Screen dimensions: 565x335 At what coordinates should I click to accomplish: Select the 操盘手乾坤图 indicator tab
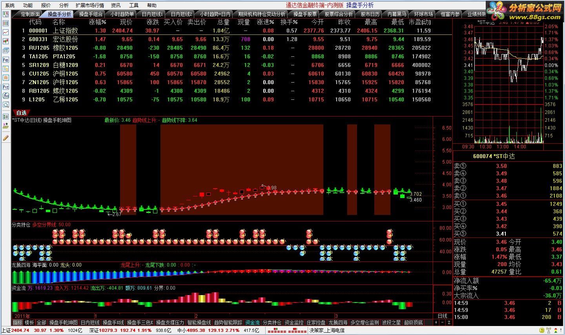[63, 322]
